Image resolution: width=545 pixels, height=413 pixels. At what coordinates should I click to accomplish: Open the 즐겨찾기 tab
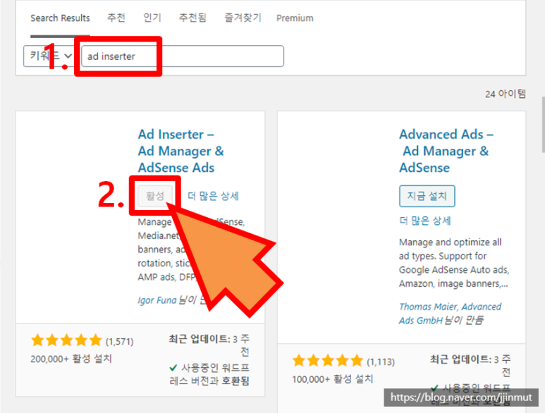click(243, 18)
